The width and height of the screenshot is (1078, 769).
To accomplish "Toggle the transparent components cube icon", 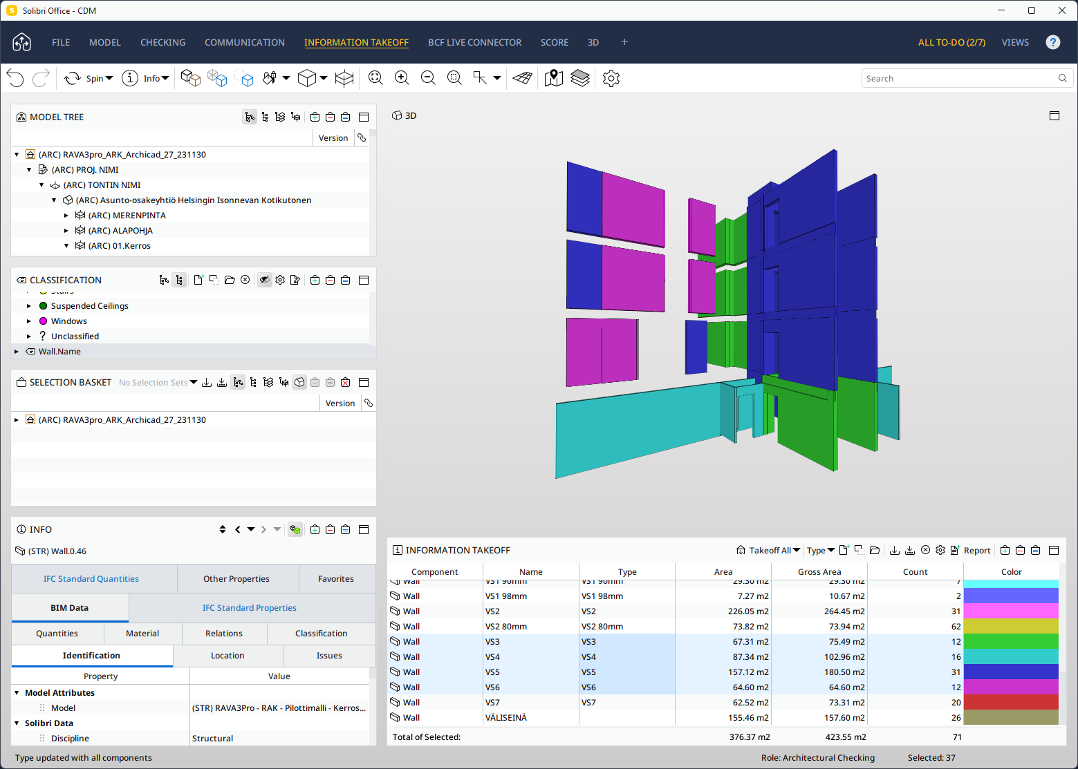I will (x=217, y=78).
